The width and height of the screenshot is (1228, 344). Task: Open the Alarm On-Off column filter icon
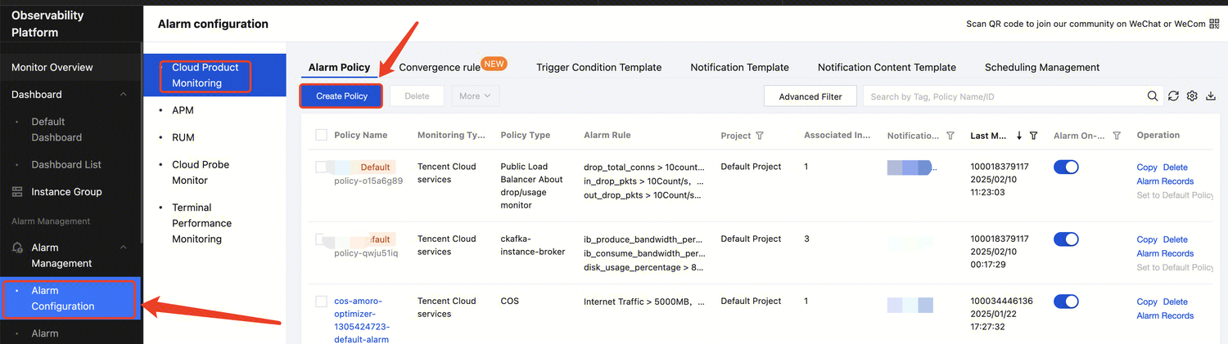click(1117, 136)
